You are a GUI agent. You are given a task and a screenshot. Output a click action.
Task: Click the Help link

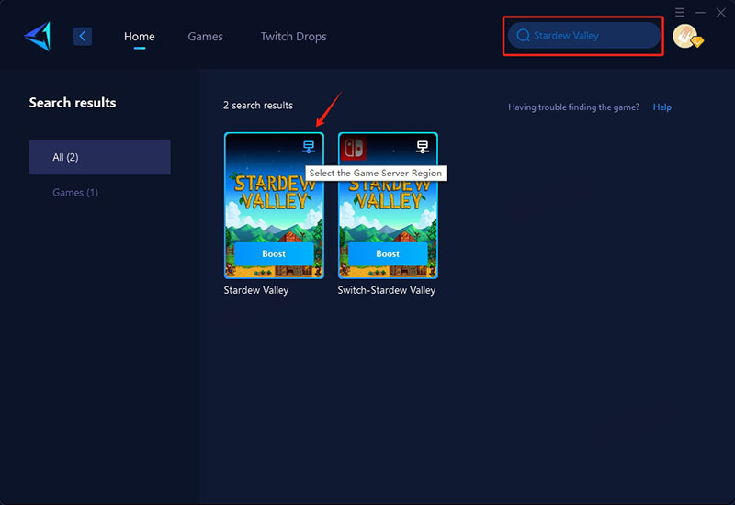click(661, 107)
